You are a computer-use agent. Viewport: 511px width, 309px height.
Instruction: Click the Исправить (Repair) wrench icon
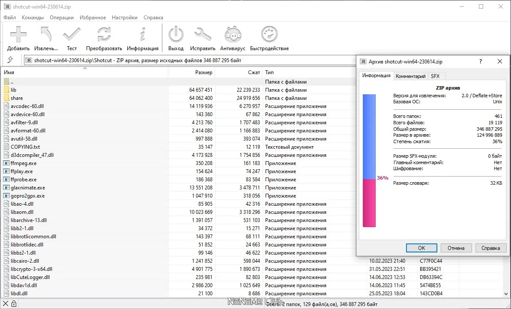coord(203,35)
